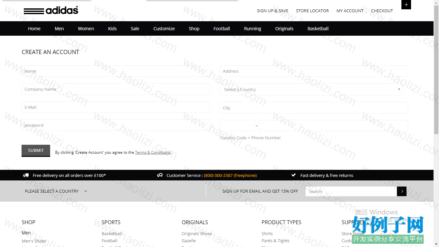Click the footer Football link under Sports

pyautogui.click(x=110, y=241)
